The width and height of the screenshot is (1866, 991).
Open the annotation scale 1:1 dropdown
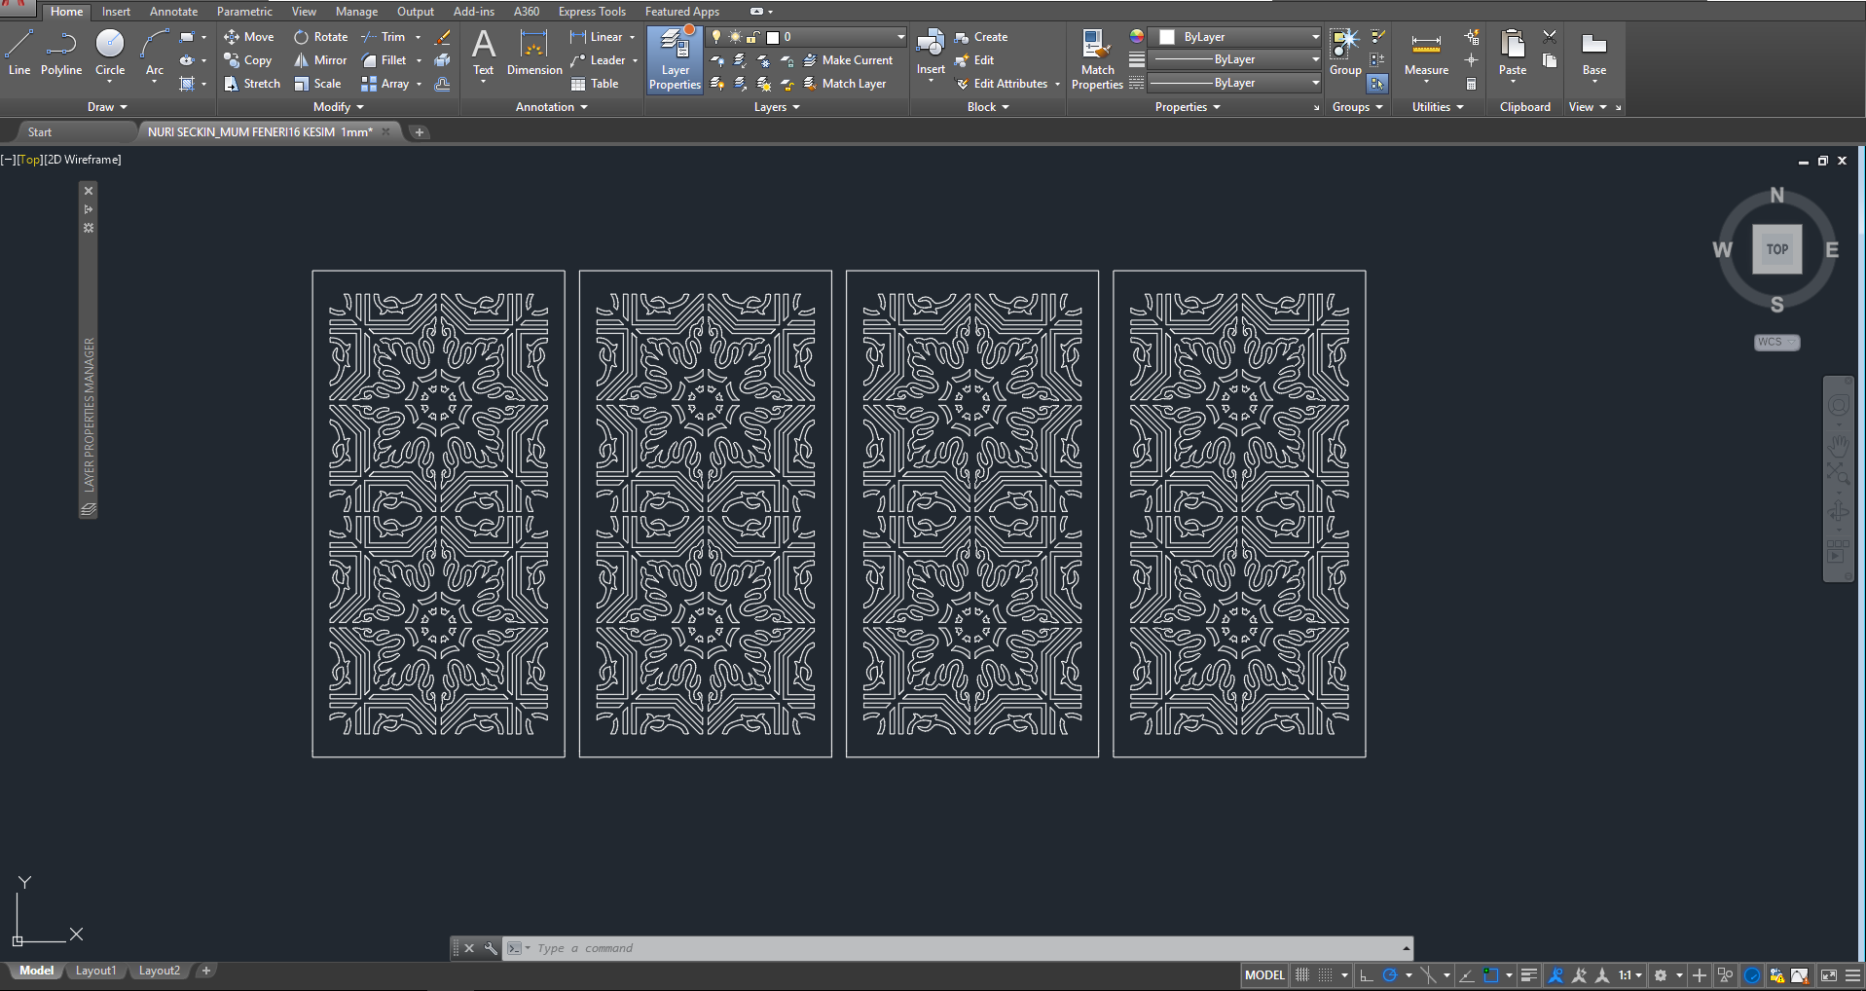coord(1630,975)
